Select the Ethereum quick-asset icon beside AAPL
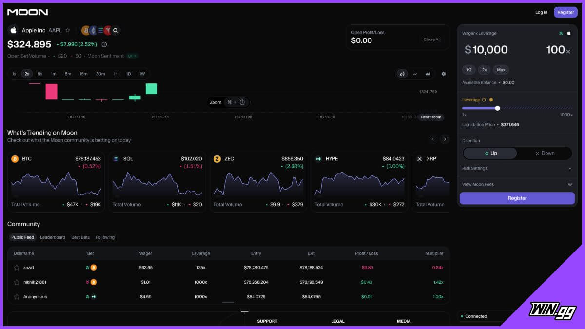585x329 pixels. pos(93,30)
